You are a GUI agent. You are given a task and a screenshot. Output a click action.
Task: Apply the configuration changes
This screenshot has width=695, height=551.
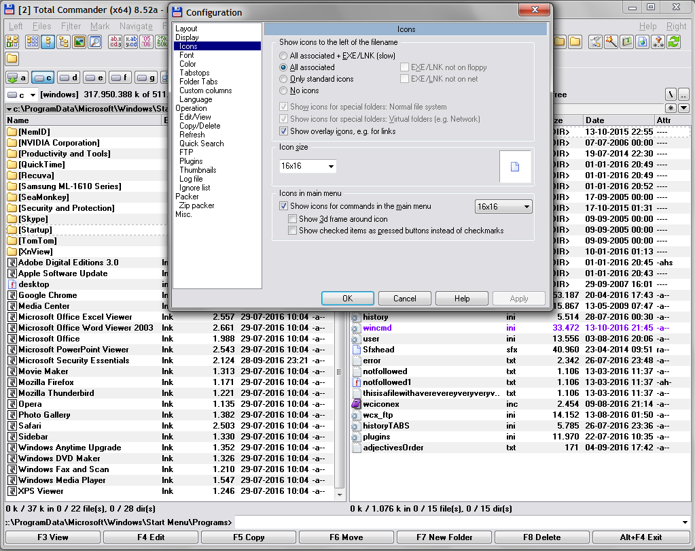(x=518, y=298)
